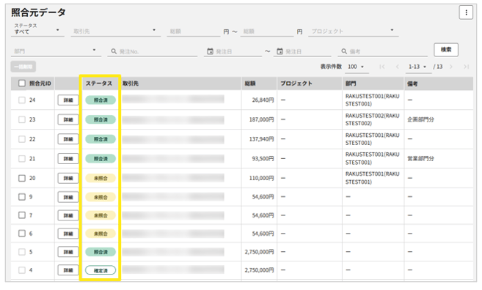Open the ステータス filter dropdown
Screen dimensions: 482x290
tap(37, 30)
